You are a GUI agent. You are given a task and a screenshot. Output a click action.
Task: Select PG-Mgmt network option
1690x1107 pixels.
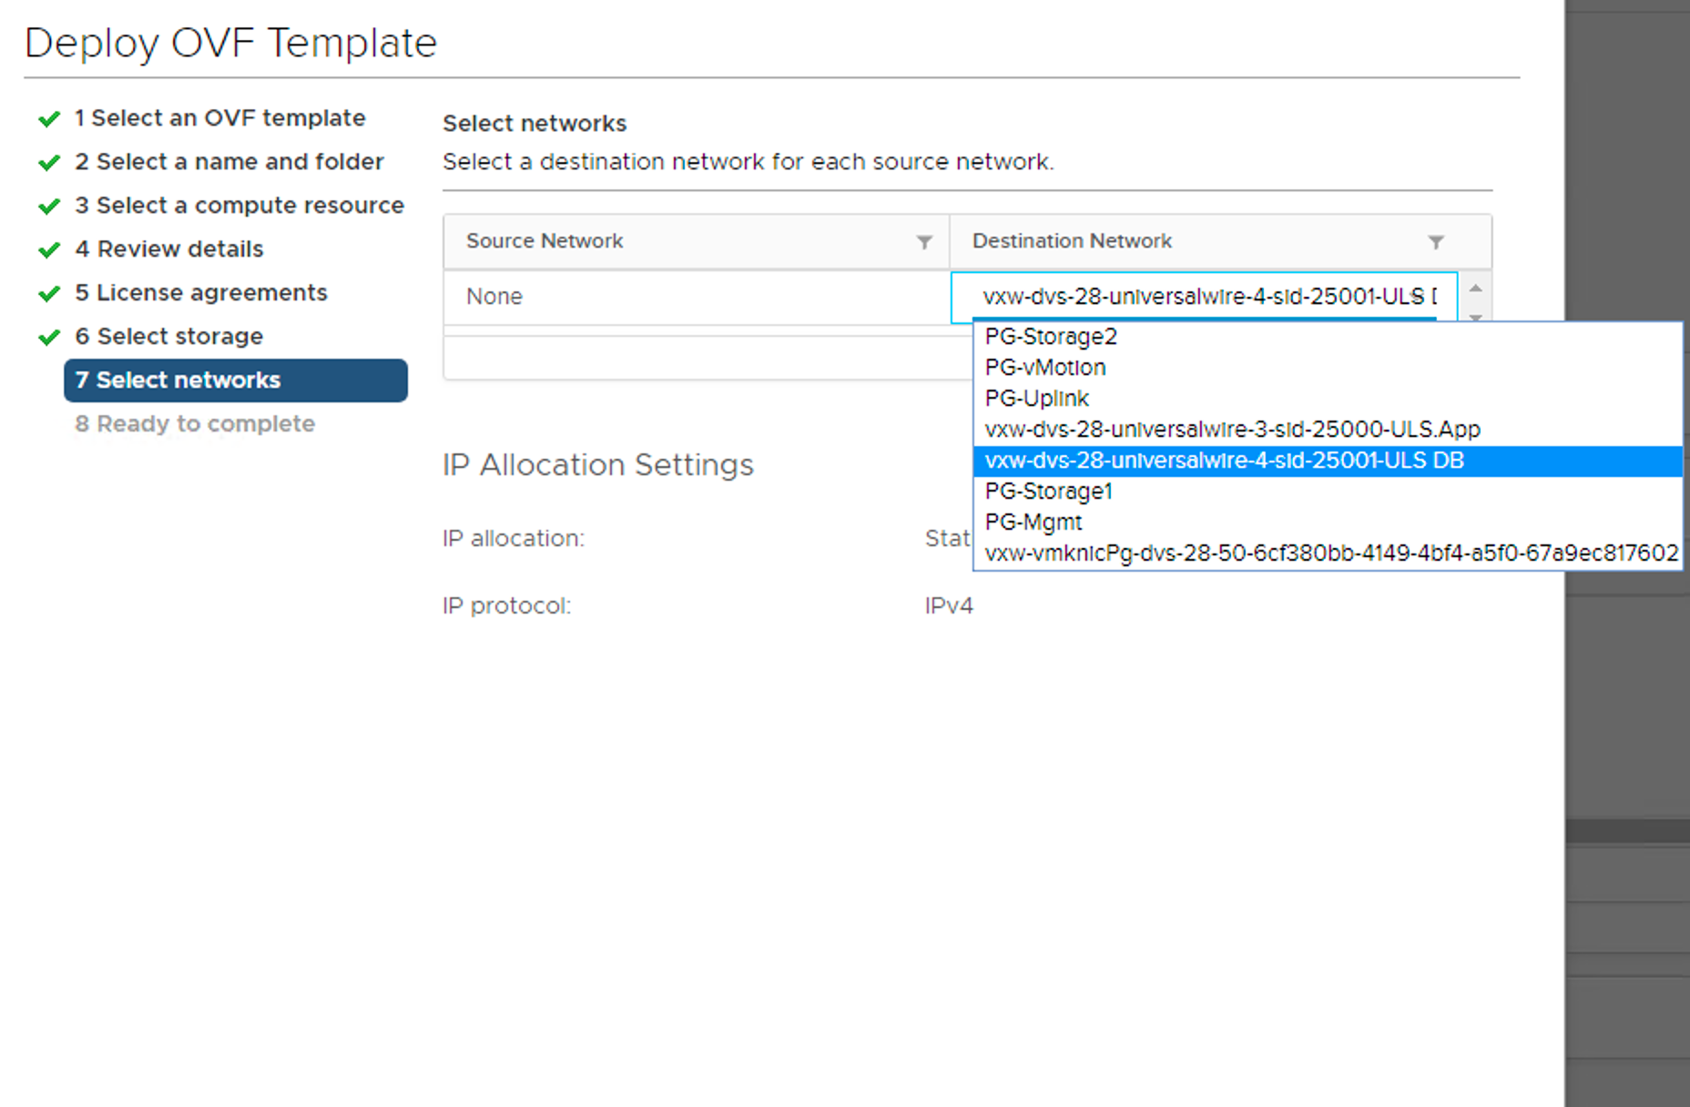[1033, 523]
